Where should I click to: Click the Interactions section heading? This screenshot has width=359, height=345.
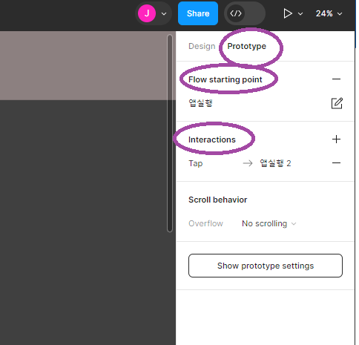tap(212, 139)
